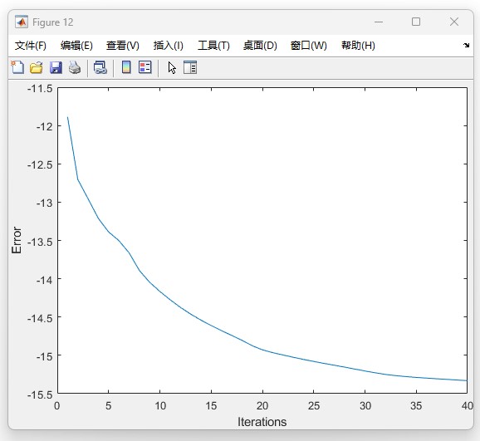Open the 窗口(W) menu
The image size is (480, 441).
click(309, 46)
